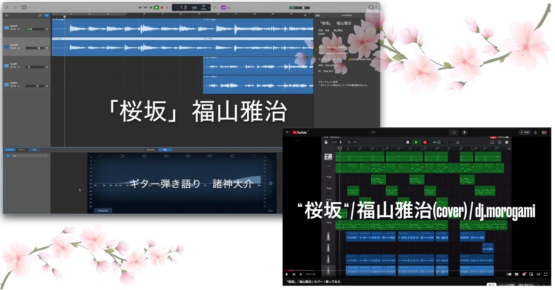
Task: Select the high cut EQ band icon
Action: 253,155
